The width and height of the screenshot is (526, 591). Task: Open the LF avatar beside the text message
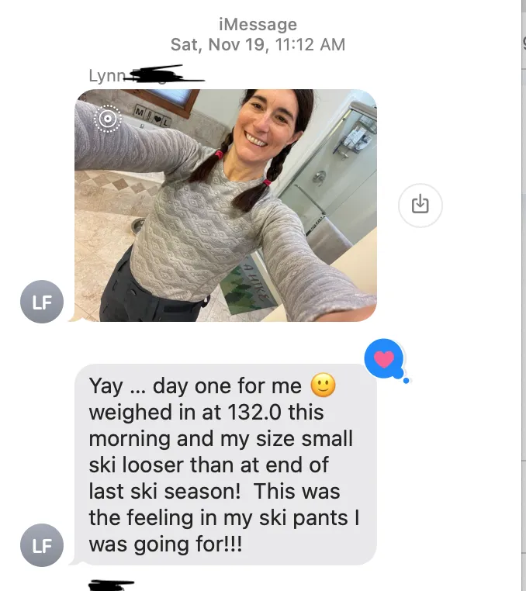coord(42,545)
